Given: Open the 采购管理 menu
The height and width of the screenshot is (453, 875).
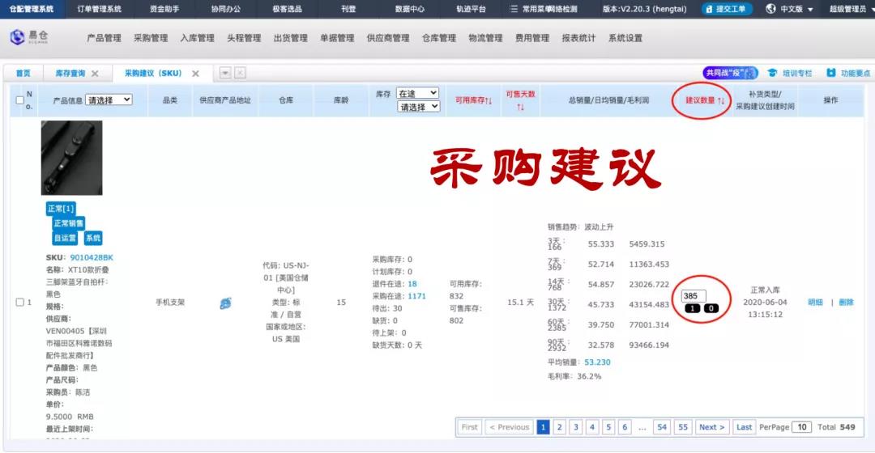Looking at the screenshot, I should coord(151,38).
